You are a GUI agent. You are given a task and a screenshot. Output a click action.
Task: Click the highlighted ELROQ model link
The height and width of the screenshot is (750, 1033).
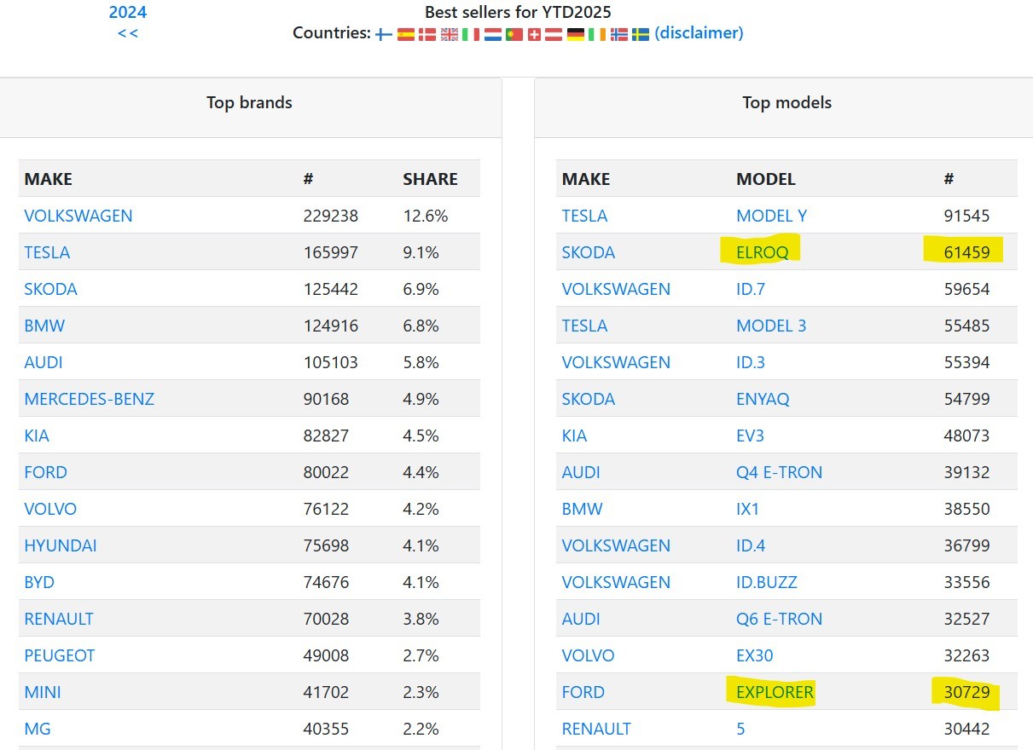tap(762, 252)
